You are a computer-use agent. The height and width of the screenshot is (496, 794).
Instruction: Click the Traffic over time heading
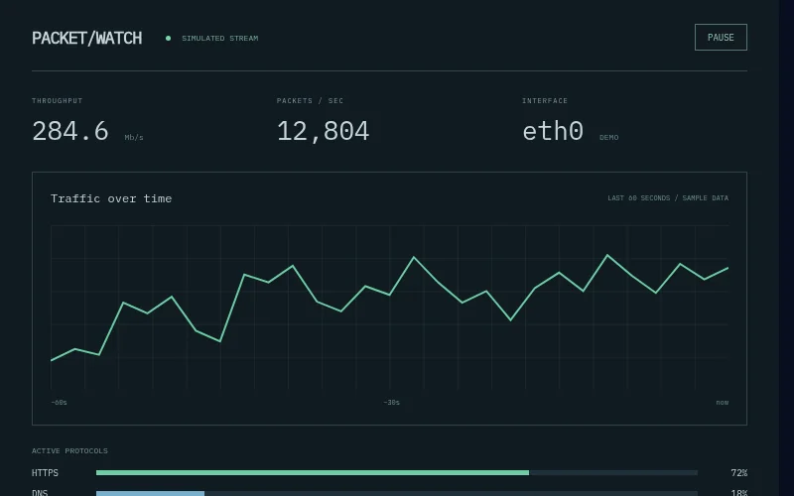pyautogui.click(x=111, y=198)
